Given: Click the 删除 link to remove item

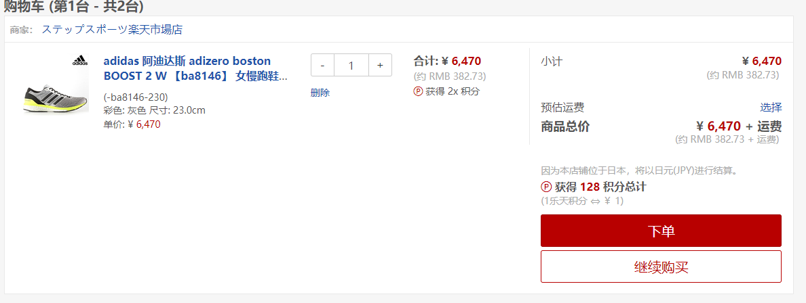Looking at the screenshot, I should click(x=320, y=93).
